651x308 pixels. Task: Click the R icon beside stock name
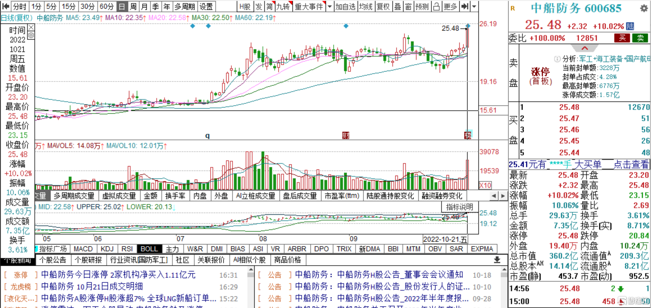[513, 8]
